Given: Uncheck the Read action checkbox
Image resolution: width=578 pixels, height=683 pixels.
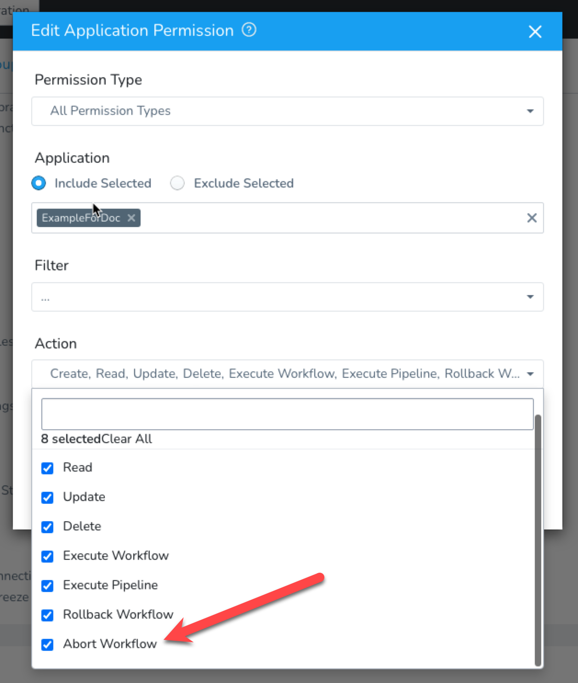Looking at the screenshot, I should pos(47,468).
